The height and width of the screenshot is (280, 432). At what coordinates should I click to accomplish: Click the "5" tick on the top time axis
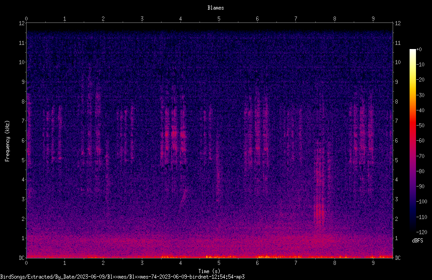(219, 19)
